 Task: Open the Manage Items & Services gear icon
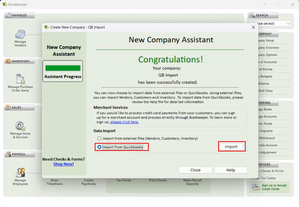click(20, 126)
